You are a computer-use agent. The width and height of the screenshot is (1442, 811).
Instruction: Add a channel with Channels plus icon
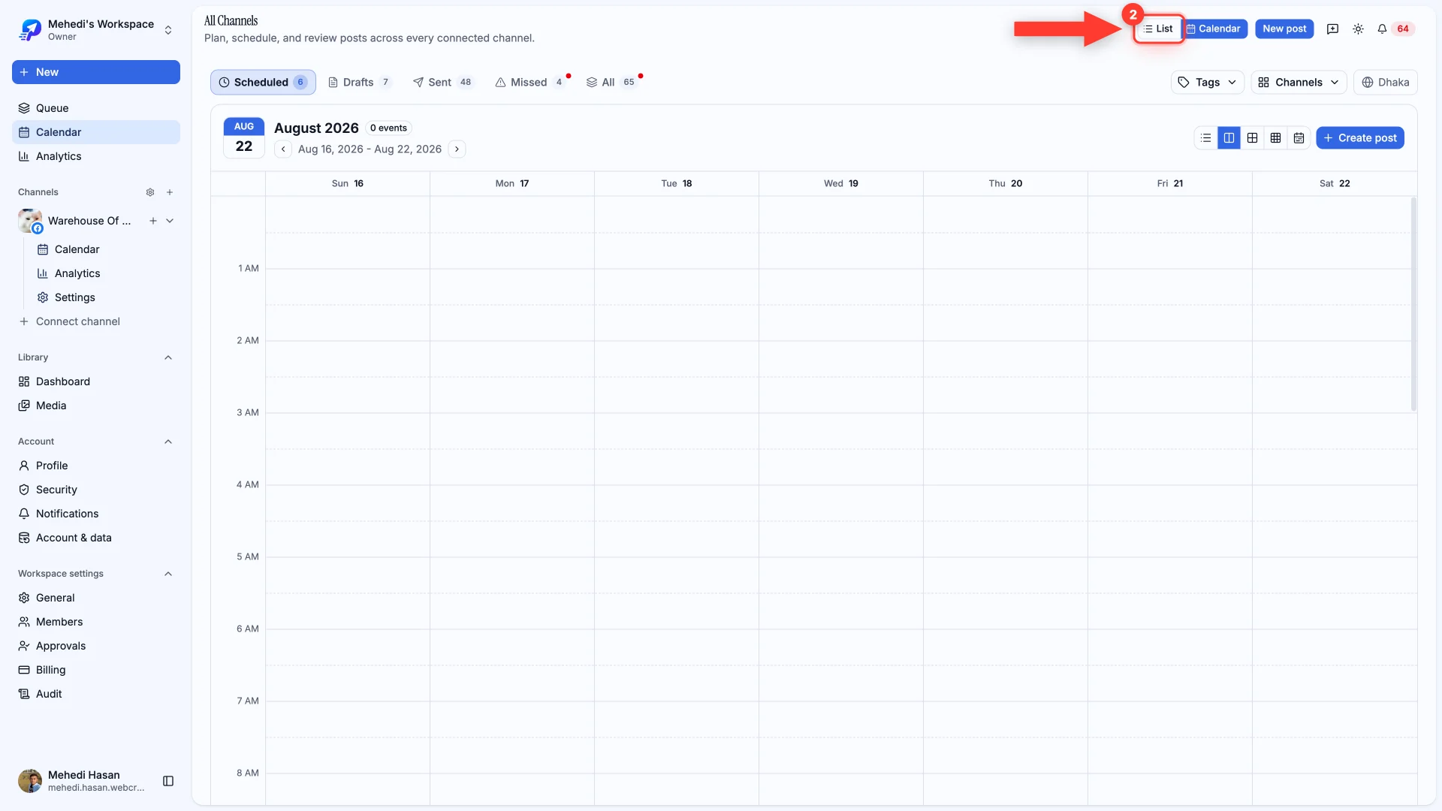170,192
